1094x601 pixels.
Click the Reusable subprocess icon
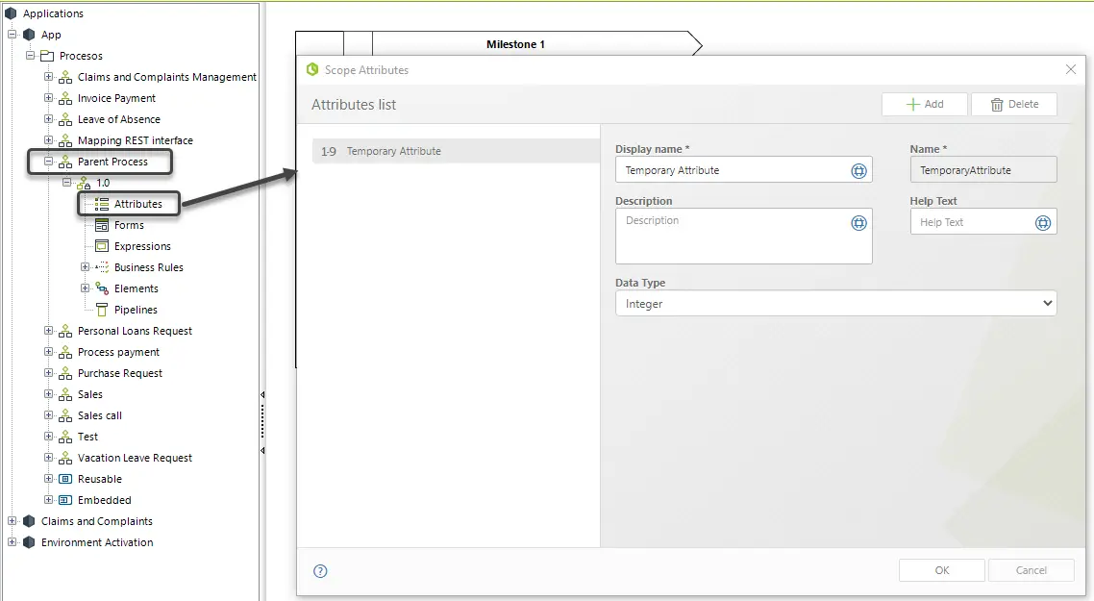[65, 479]
